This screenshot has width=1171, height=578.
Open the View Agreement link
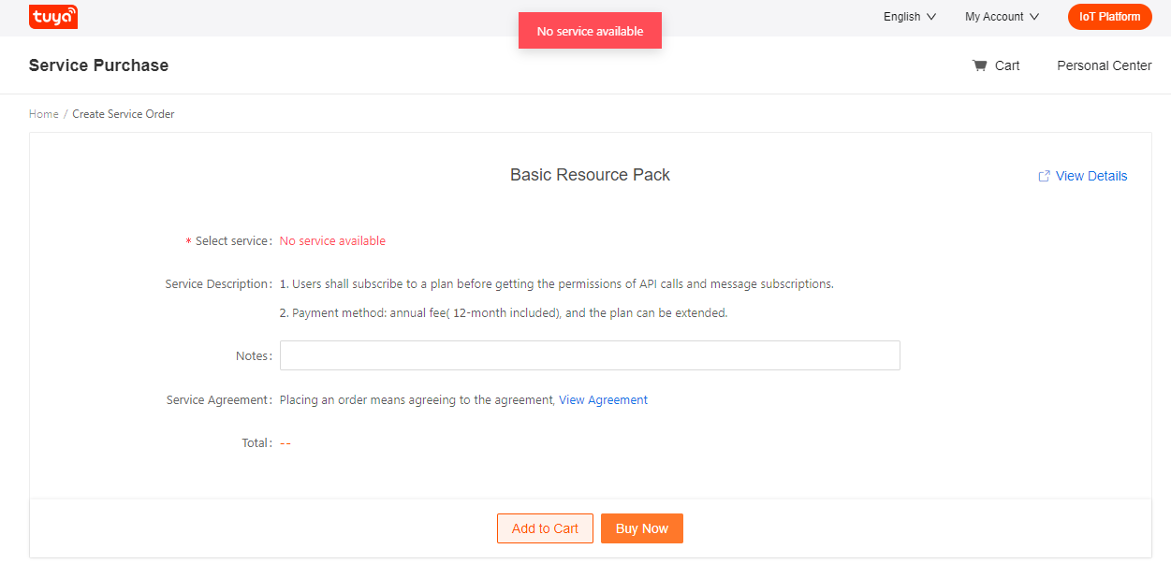point(603,400)
